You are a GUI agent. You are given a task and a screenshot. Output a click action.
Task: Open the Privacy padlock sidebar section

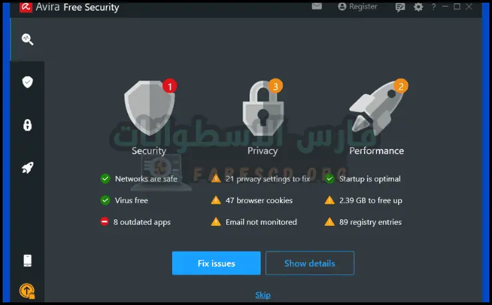pyautogui.click(x=27, y=125)
